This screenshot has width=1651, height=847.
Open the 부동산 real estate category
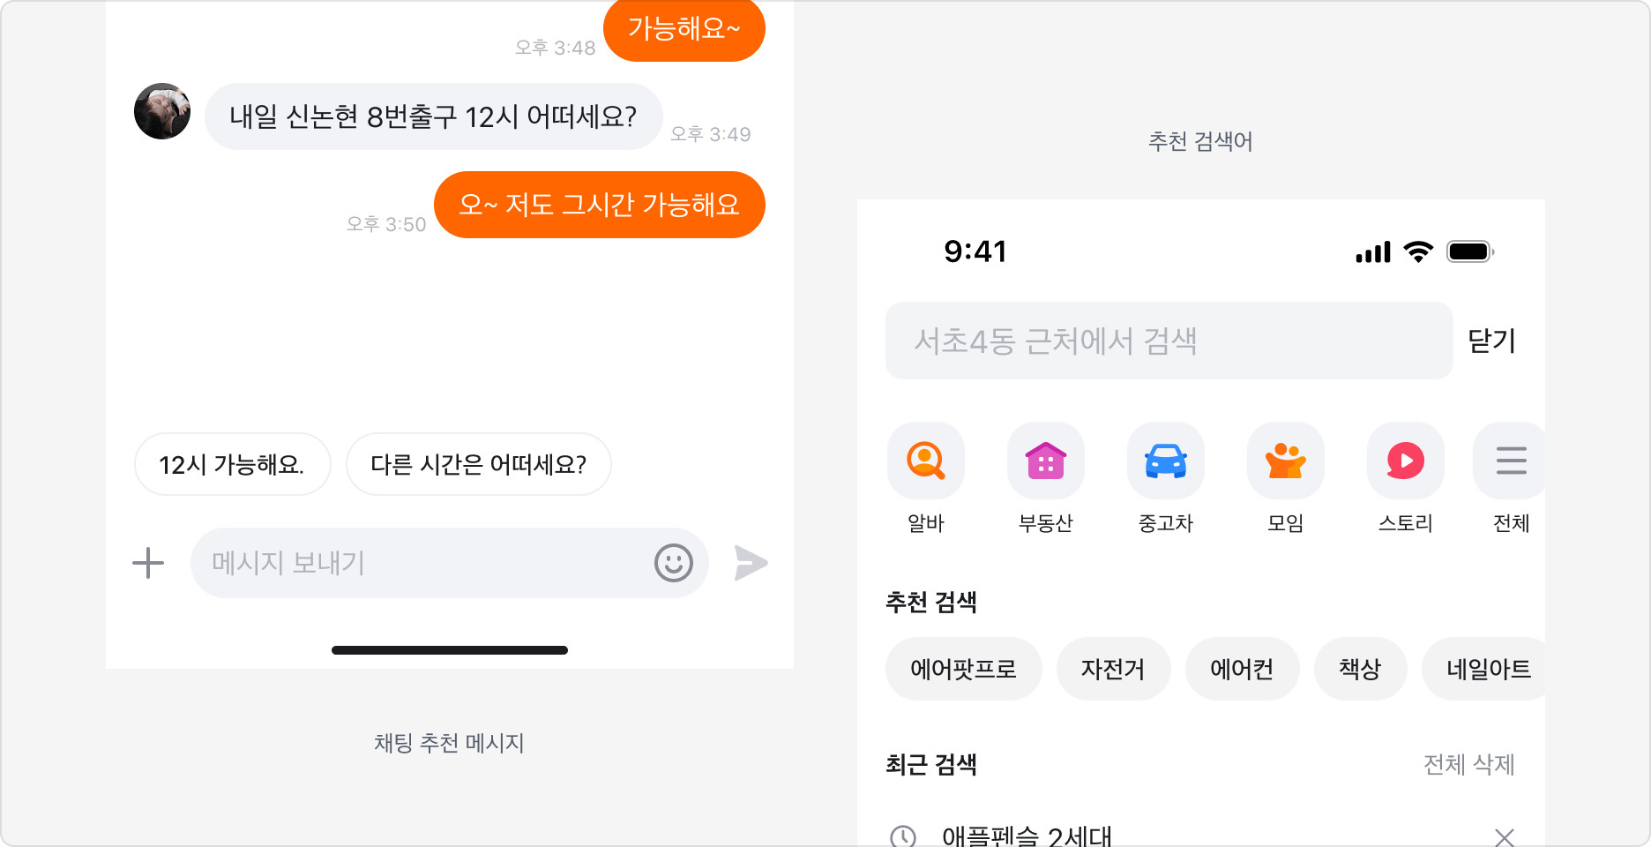(x=1045, y=460)
